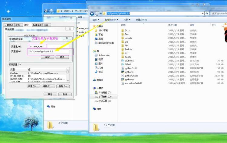Select the LICENSE text file icon
The image size is (227, 143).
click(123, 61)
